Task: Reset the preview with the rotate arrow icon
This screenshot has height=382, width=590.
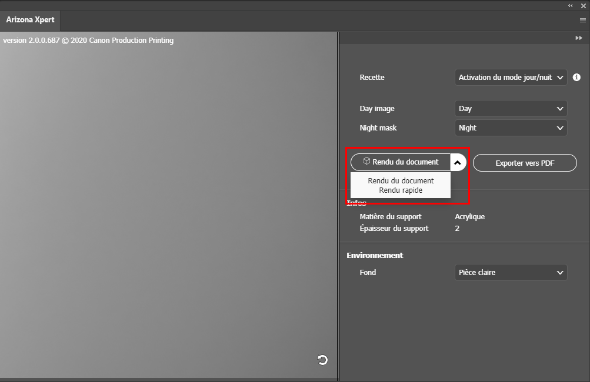Action: [x=322, y=360]
